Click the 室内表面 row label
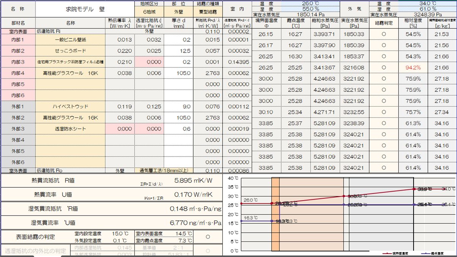This screenshot has height=257, width=457. [x=18, y=31]
